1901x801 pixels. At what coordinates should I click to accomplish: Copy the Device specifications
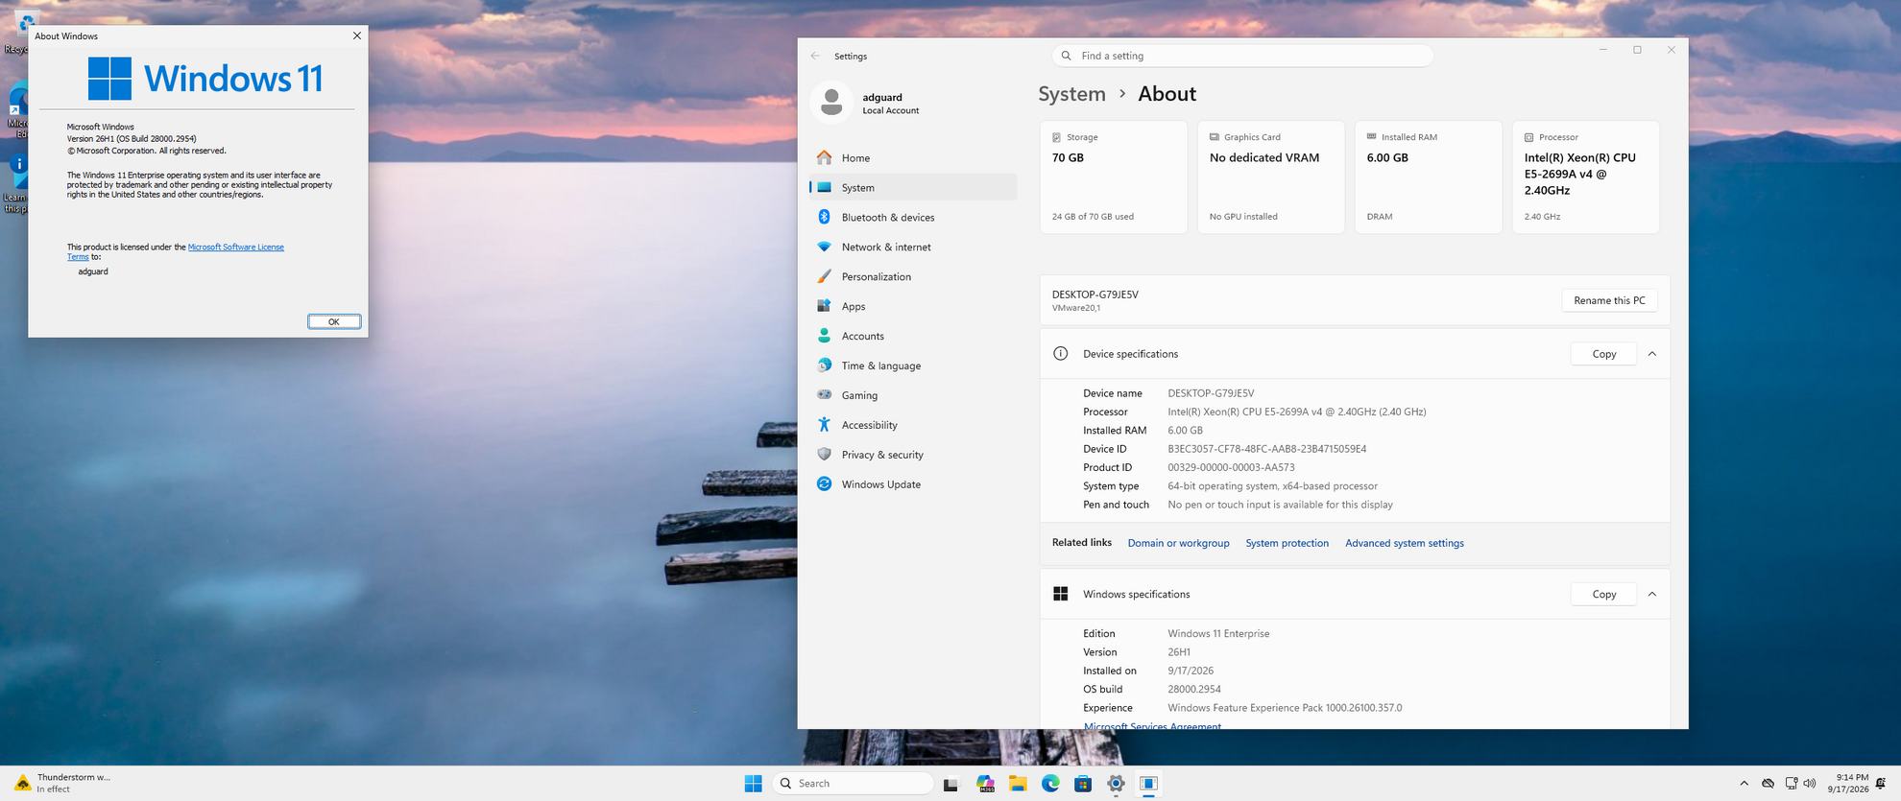coord(1604,354)
